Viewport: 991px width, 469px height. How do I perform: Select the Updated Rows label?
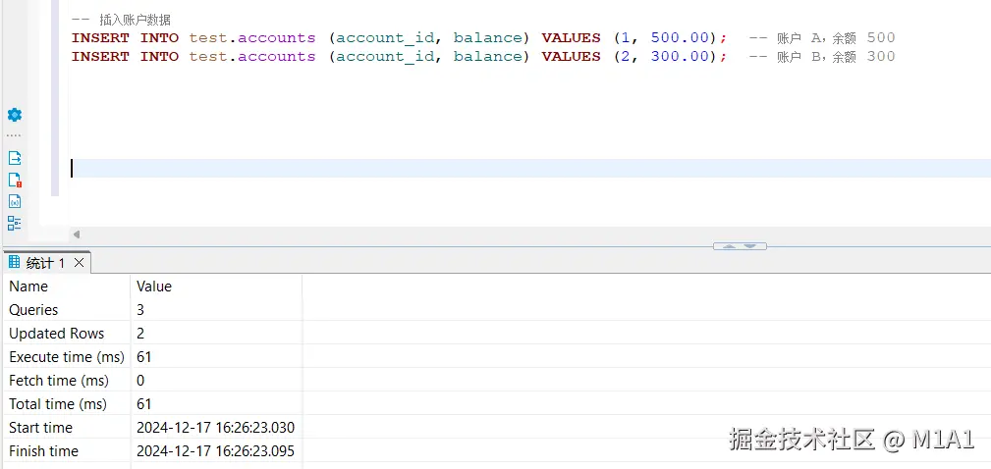click(56, 334)
